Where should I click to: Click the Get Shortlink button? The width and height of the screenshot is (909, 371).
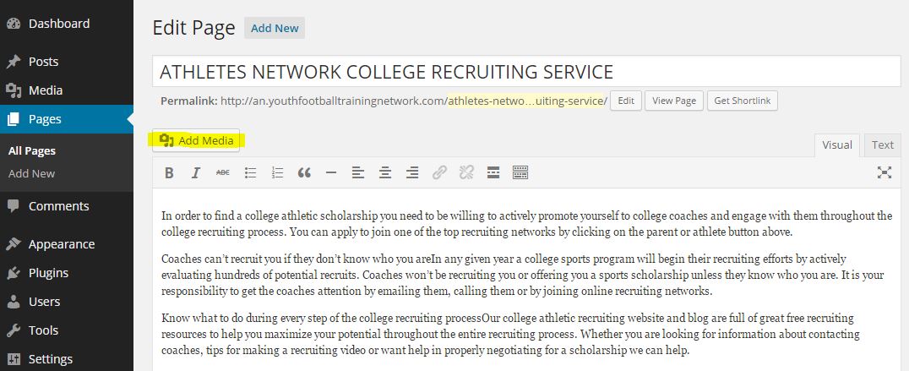(x=742, y=101)
